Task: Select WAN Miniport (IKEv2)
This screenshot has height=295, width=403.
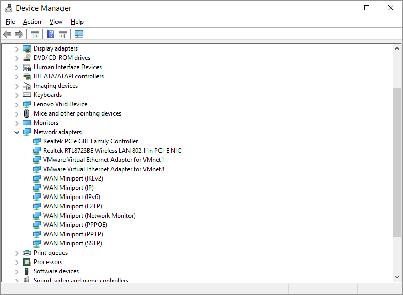Action: point(73,178)
